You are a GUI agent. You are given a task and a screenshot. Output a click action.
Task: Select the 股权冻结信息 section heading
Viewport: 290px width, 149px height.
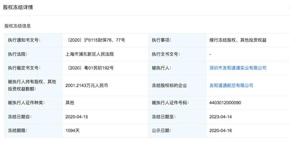click(18, 26)
